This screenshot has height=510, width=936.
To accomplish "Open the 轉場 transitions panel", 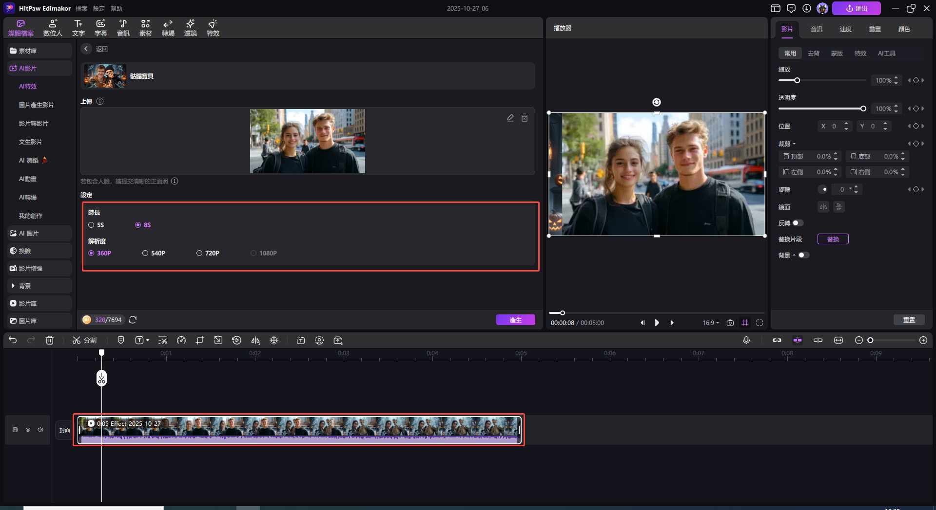I will (168, 28).
